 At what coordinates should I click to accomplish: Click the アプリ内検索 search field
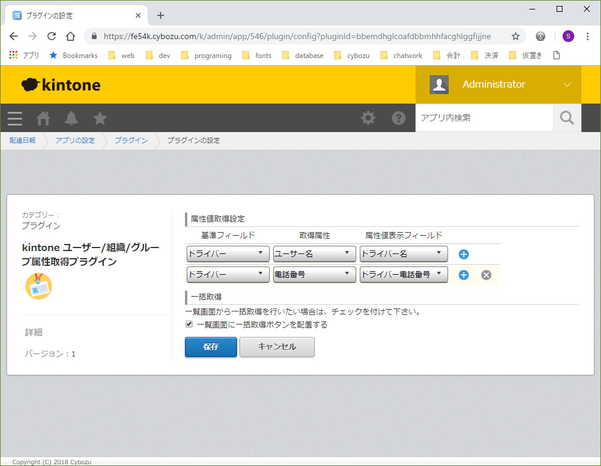484,118
